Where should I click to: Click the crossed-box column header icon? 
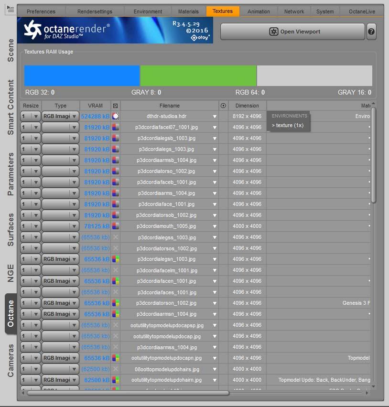[115, 106]
